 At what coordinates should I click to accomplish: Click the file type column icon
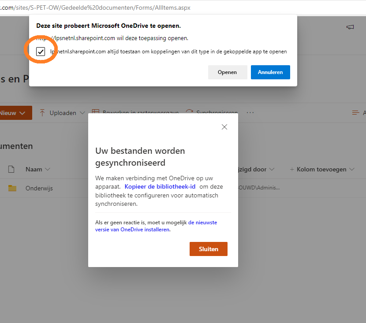point(11,169)
